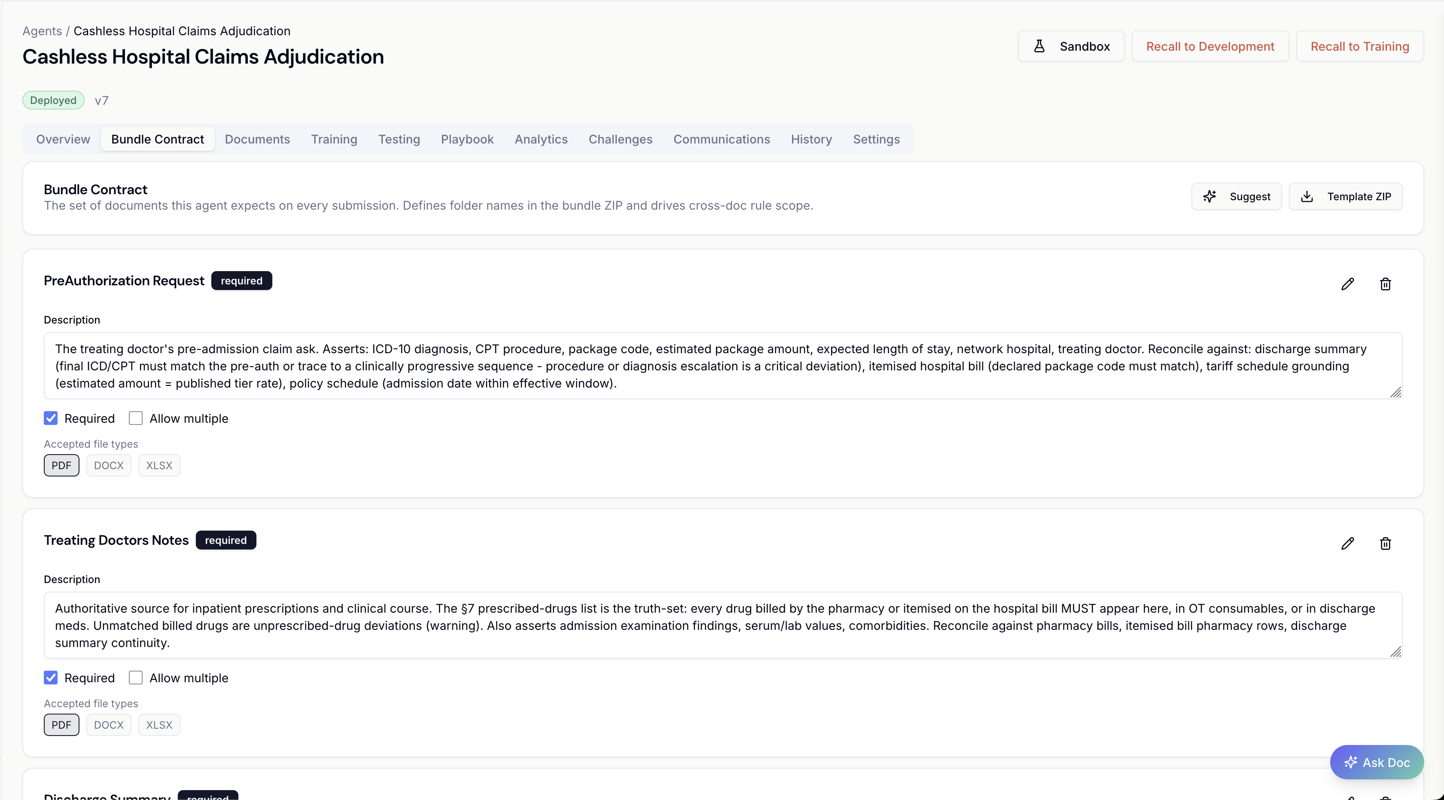
Task: Click the Suggest sparkle button
Action: click(1236, 196)
